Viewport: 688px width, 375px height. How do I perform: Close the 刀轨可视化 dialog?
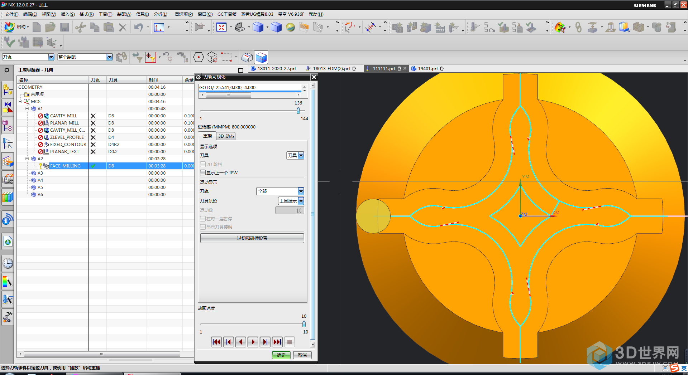tap(314, 77)
